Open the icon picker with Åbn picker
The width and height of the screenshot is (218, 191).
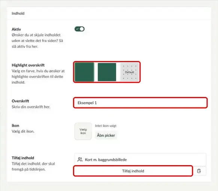(106, 135)
